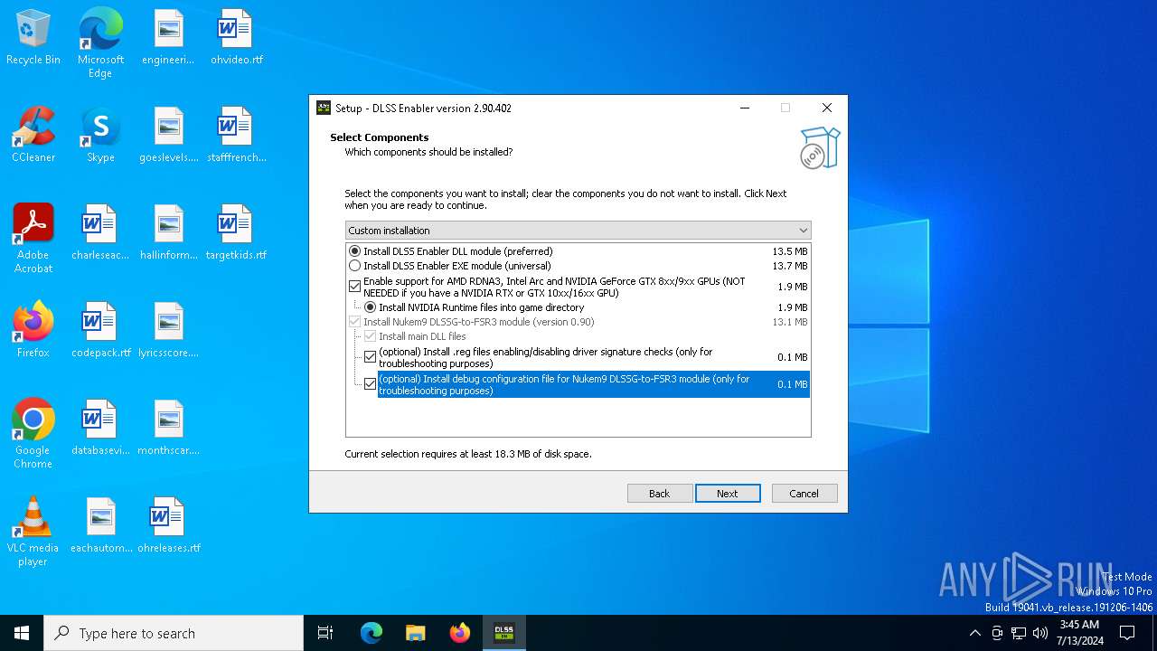Switch to DLSS Enabler taskbar item

503,633
